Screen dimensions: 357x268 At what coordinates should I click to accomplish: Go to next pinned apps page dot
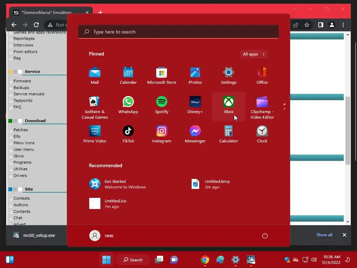(284, 109)
